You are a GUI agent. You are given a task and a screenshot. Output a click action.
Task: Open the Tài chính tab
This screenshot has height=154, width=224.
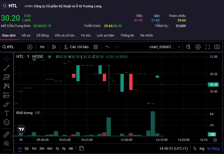click(x=146, y=36)
